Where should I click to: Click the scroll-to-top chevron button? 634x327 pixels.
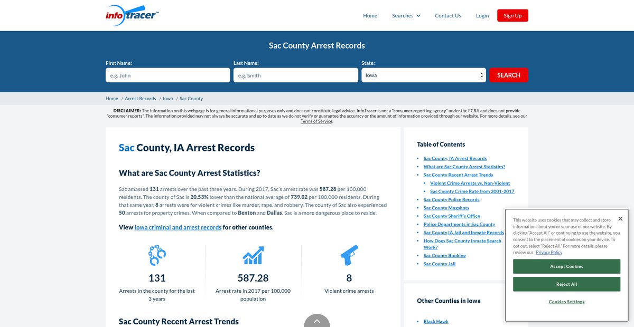(x=317, y=320)
